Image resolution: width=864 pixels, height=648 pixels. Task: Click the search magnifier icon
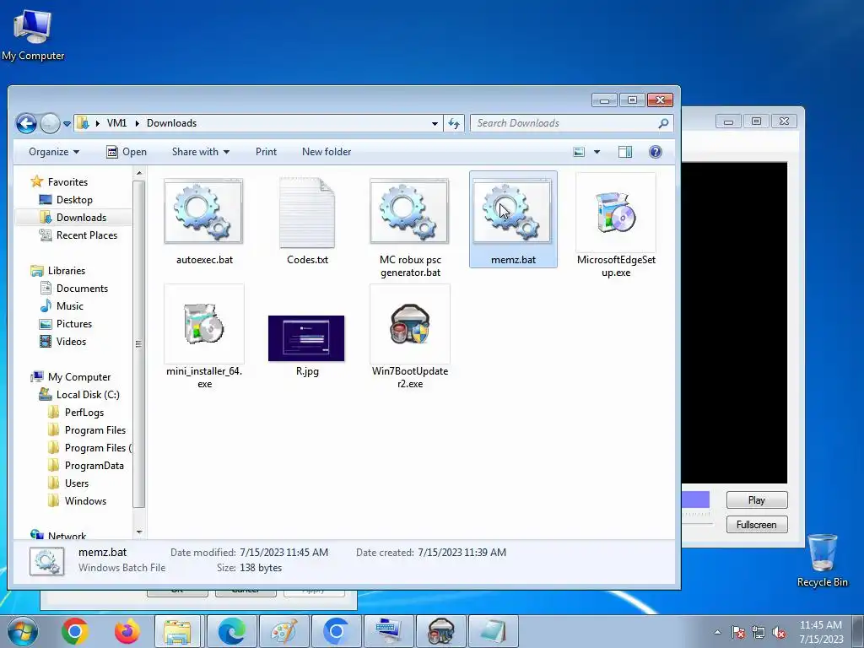coord(663,123)
